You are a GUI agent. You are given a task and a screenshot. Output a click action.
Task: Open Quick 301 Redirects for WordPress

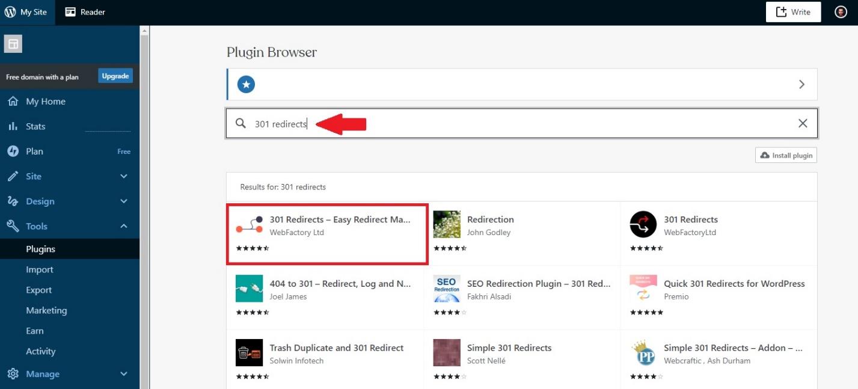[719, 298]
